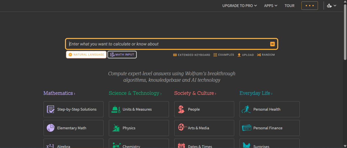
Task: Click the Chemistry molecule icon
Action: (x=116, y=145)
